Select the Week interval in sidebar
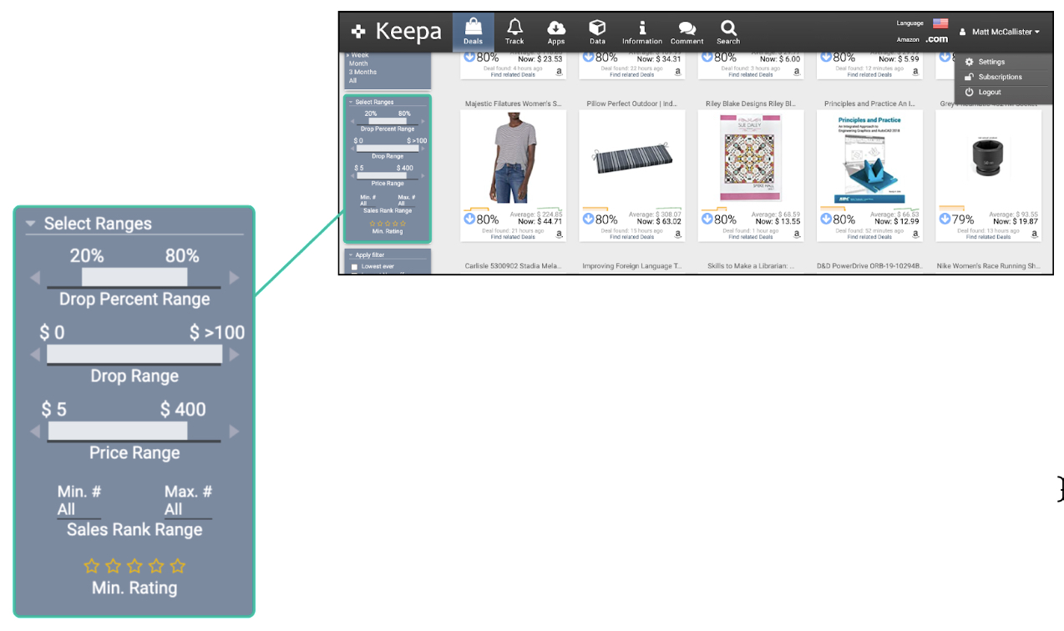 click(x=359, y=55)
